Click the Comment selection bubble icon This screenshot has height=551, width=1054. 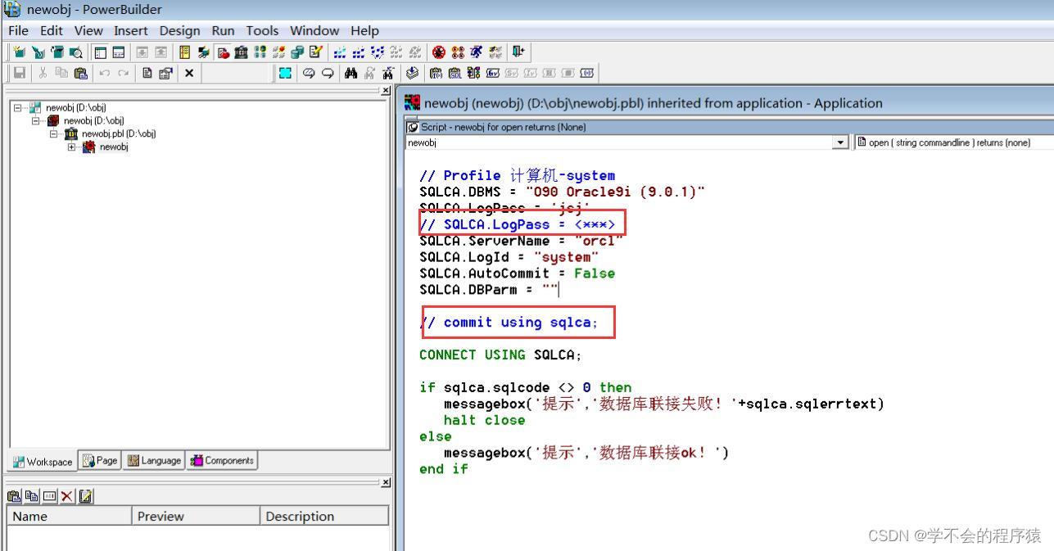[x=309, y=73]
